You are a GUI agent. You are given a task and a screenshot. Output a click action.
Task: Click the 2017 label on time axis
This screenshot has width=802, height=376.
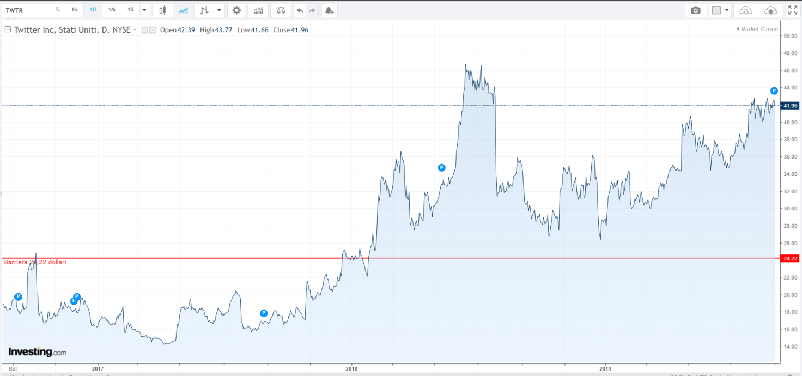pyautogui.click(x=98, y=369)
